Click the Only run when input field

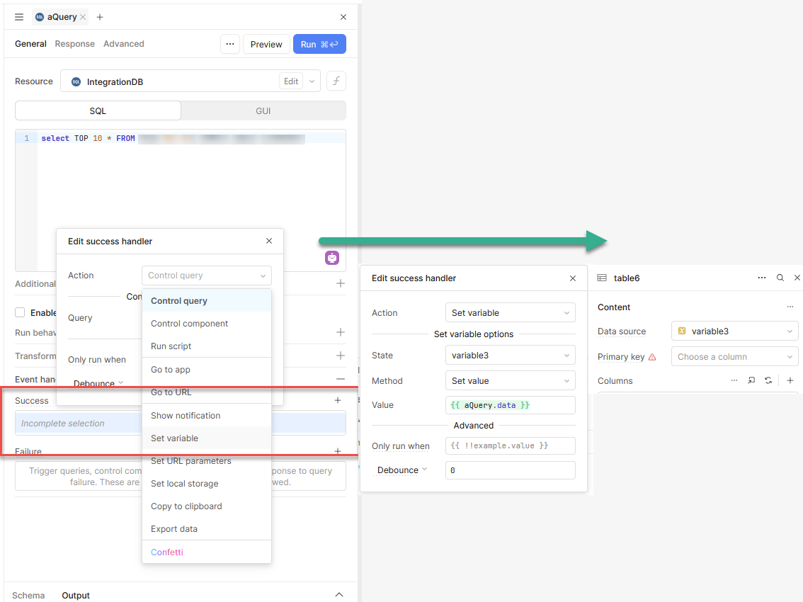510,445
